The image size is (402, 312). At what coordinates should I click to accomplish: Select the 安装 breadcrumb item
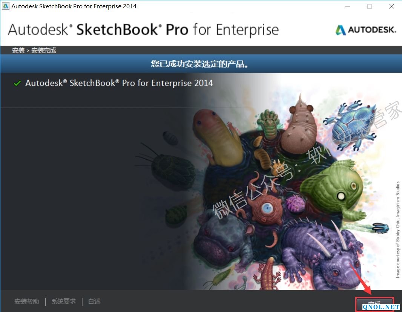click(18, 50)
